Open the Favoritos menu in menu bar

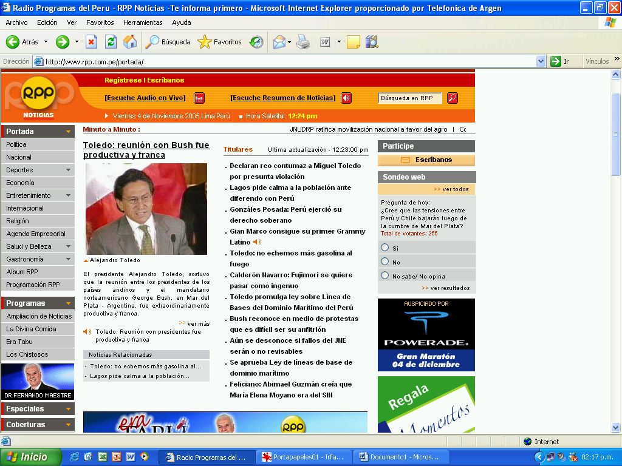[100, 22]
